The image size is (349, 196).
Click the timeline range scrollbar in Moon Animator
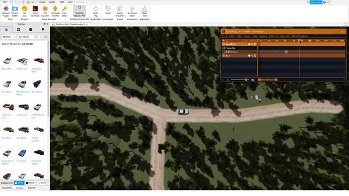click(268, 79)
